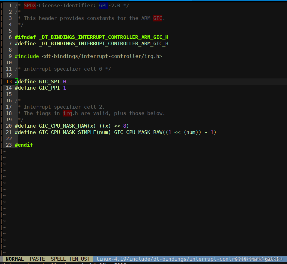Click the value 1 after GIC_PPI
Screen dimensions: 287x264
point(64,88)
